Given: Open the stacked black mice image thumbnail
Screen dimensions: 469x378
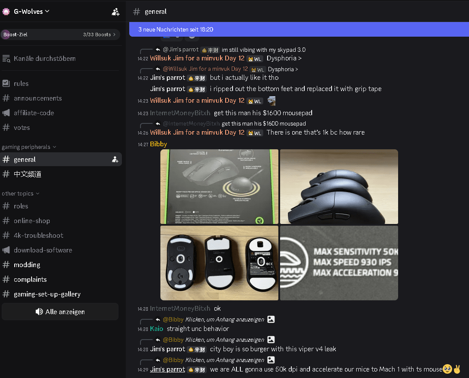Looking at the screenshot, I should coord(339,186).
